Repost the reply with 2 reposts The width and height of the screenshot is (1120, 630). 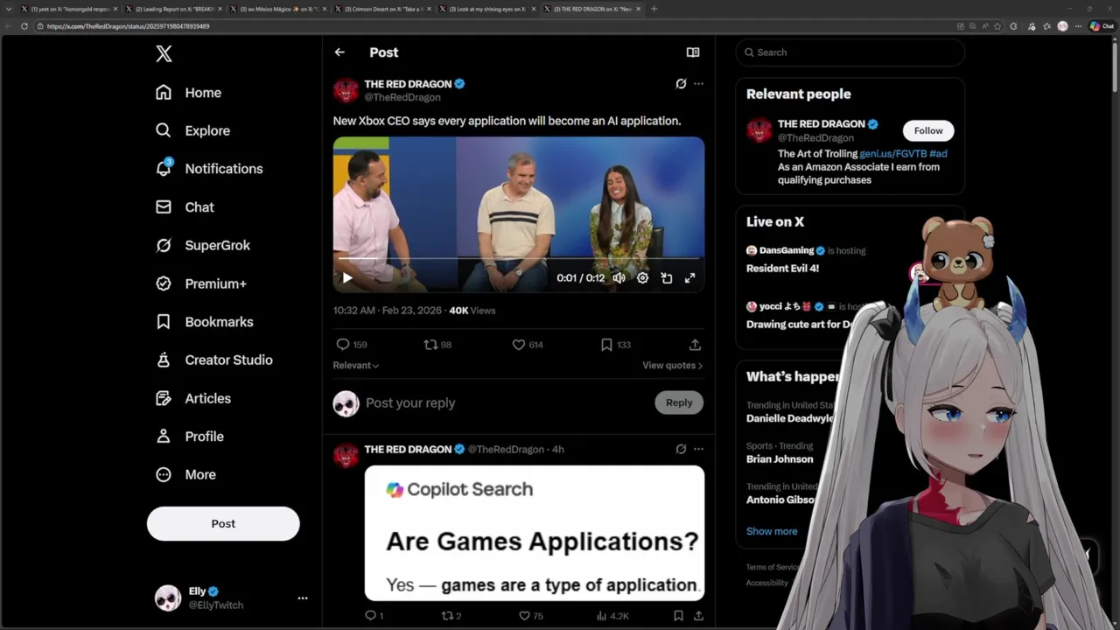pos(451,616)
